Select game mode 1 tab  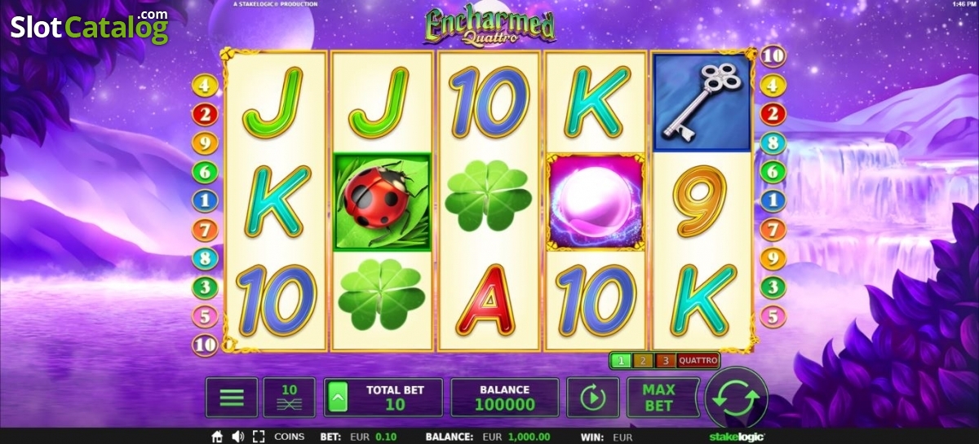[x=621, y=360]
